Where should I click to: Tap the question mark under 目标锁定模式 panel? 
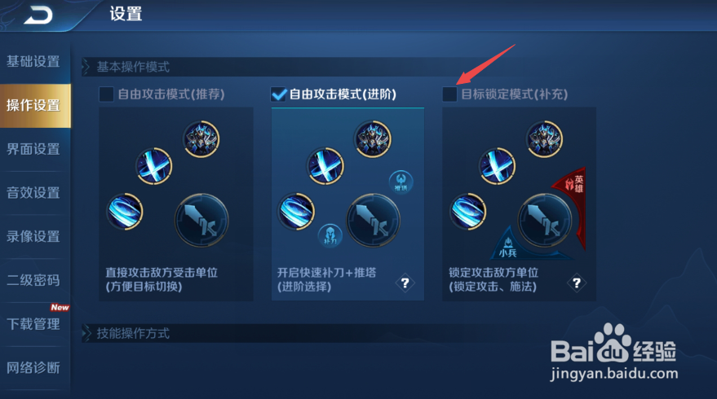[x=577, y=283]
